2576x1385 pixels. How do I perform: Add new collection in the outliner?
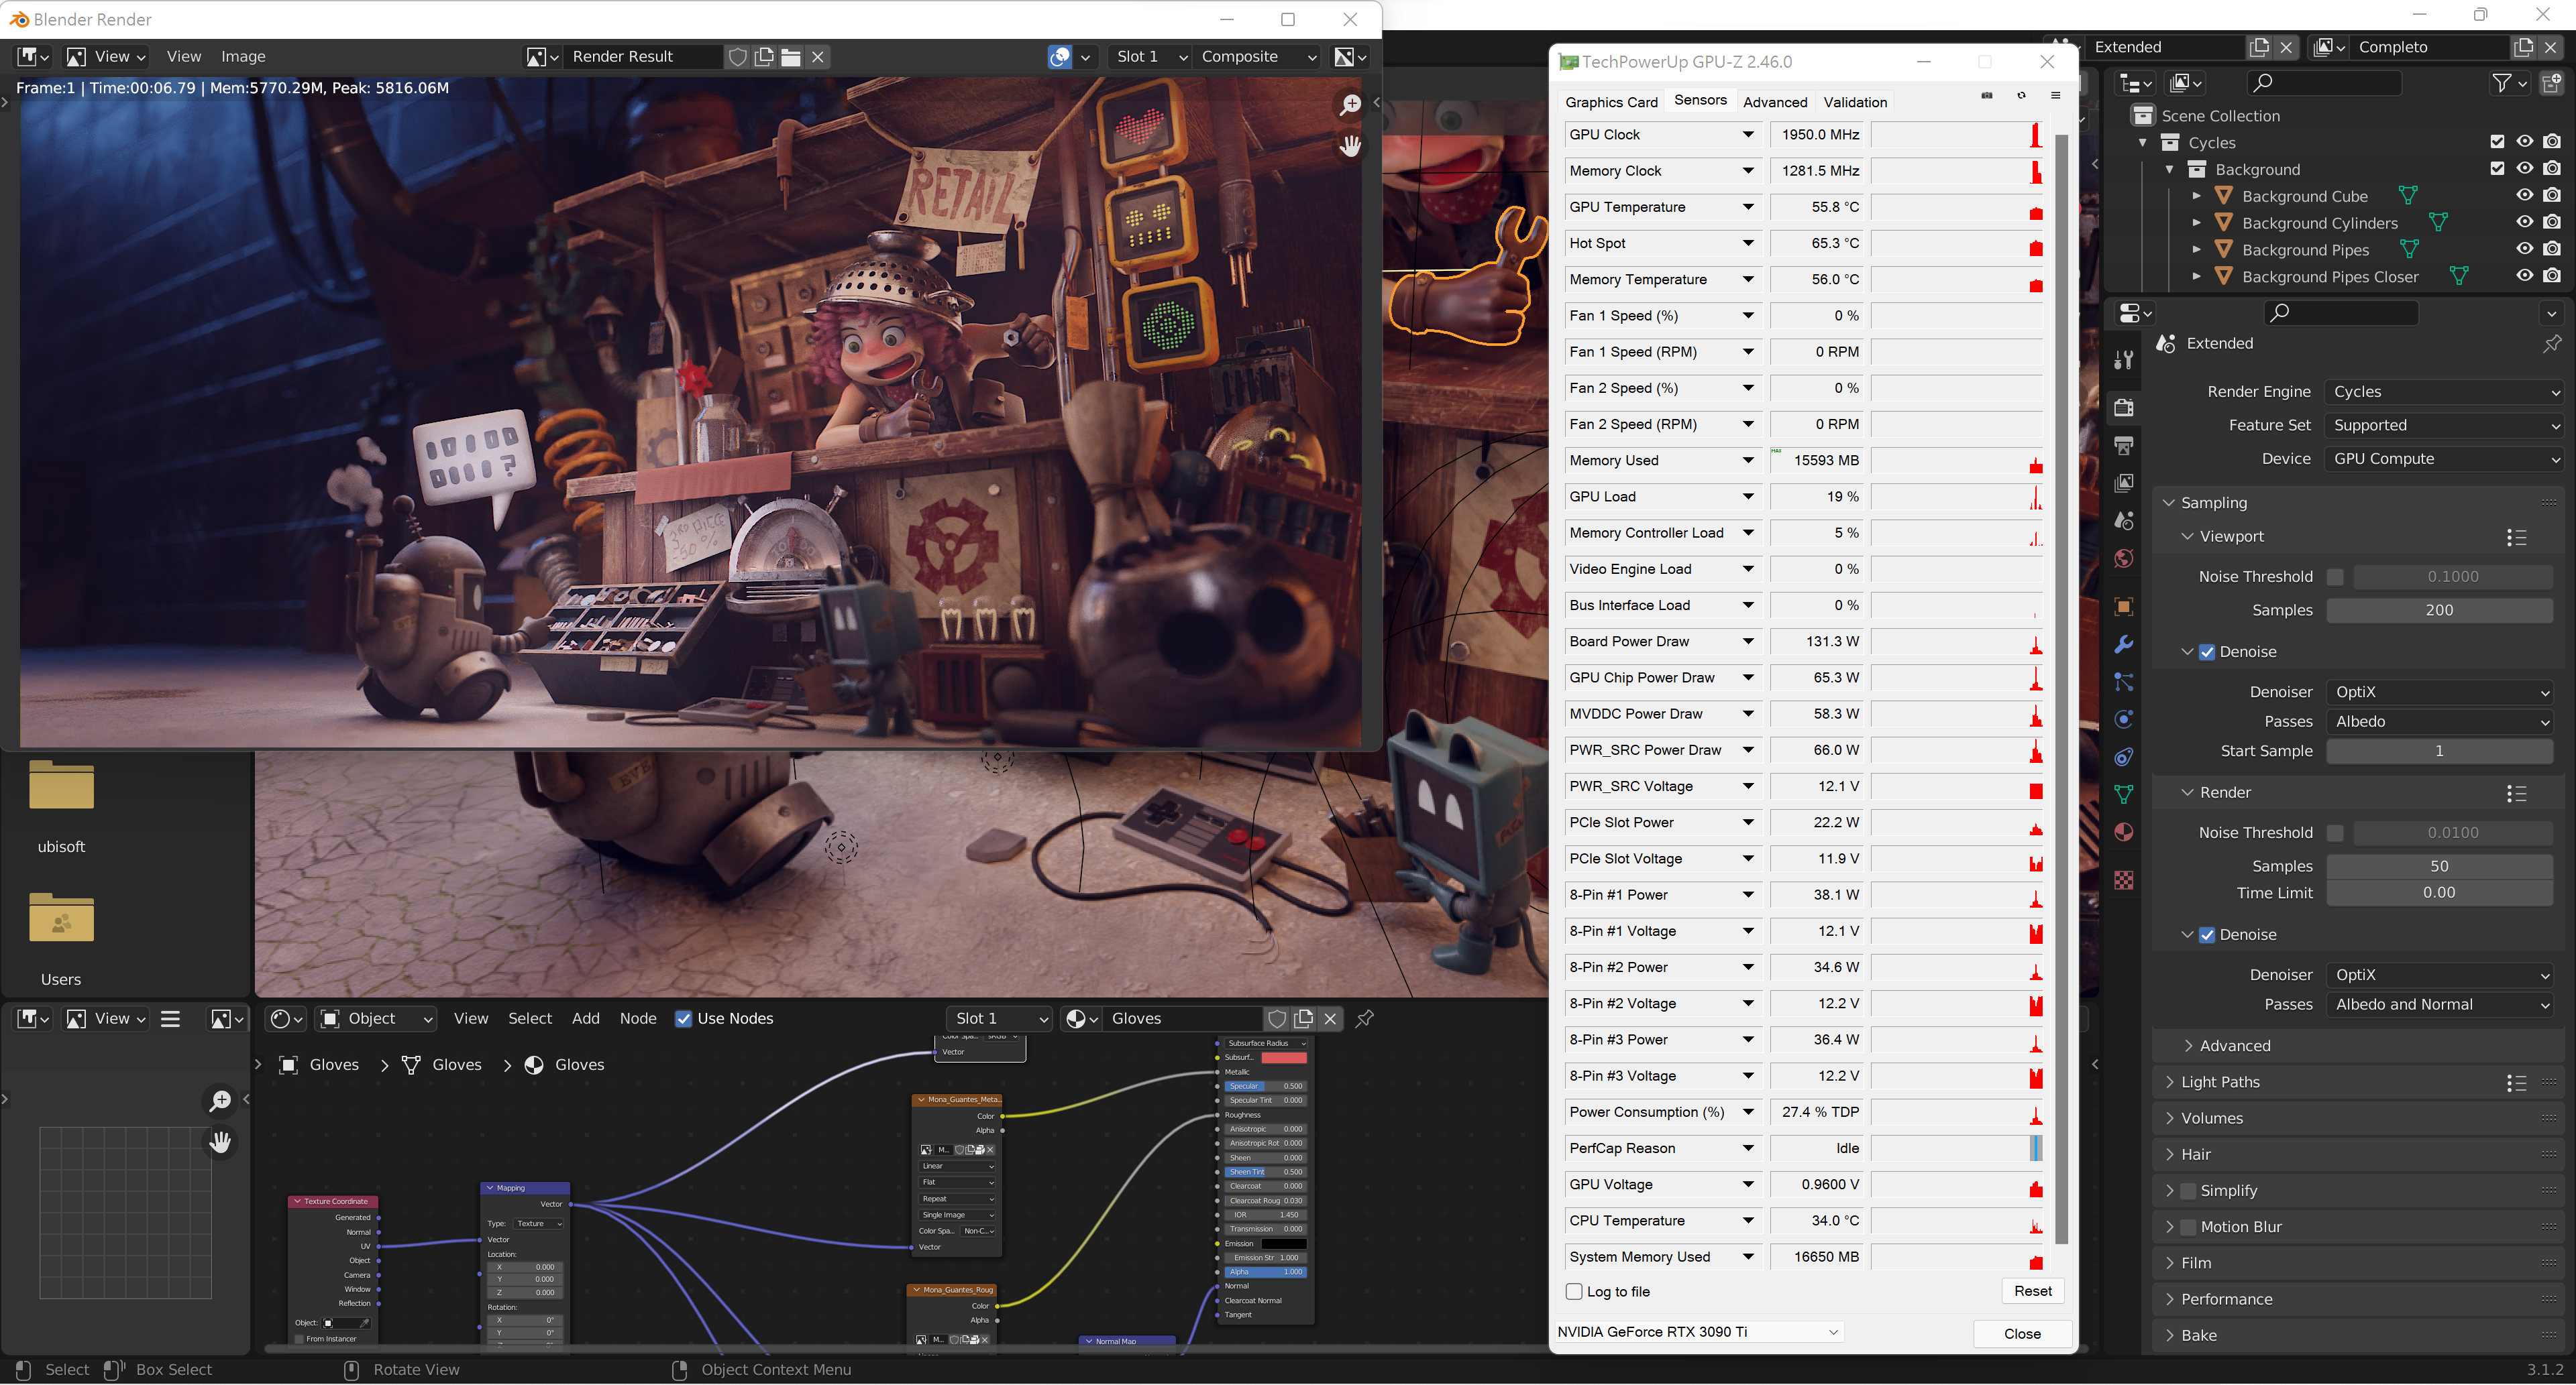point(2552,83)
